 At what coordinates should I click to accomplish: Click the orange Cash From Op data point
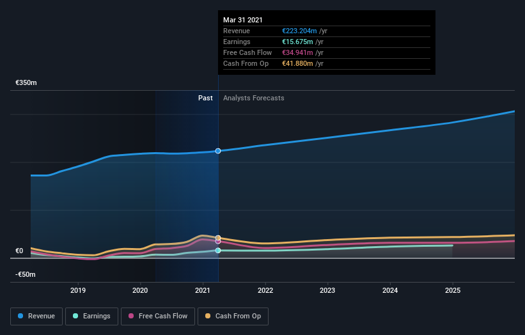[218, 238]
